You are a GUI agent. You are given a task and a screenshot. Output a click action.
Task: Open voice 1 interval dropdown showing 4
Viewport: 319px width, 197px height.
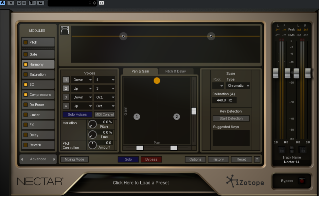104,79
